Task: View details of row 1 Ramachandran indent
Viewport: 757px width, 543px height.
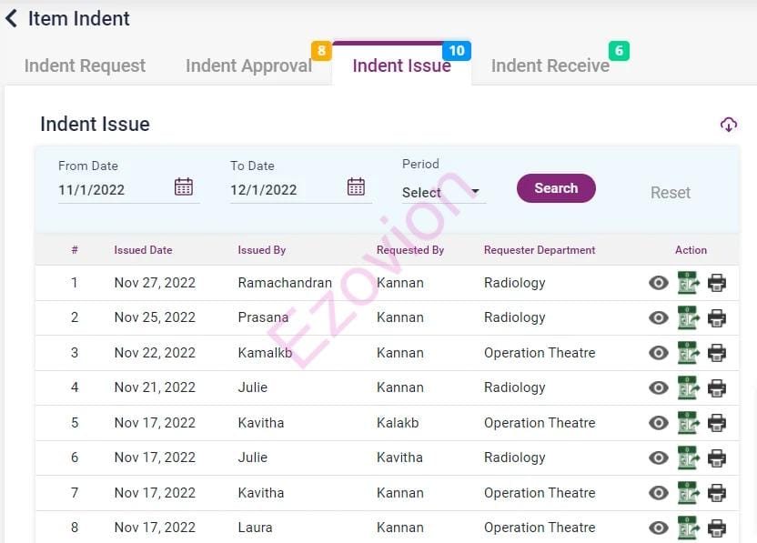Action: click(658, 283)
